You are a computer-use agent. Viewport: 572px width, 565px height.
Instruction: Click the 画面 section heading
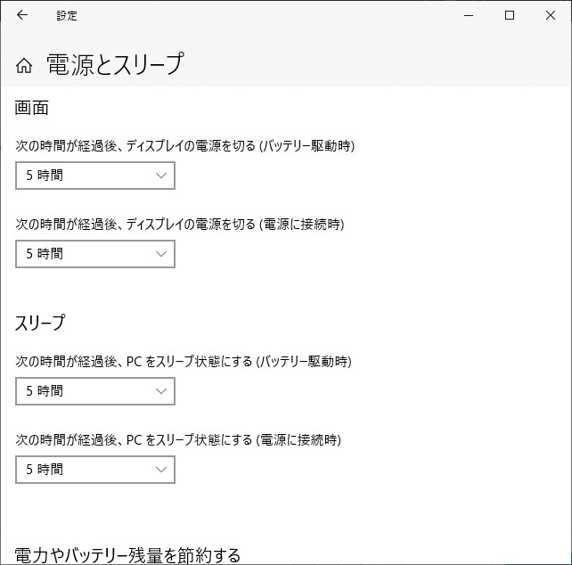click(32, 108)
